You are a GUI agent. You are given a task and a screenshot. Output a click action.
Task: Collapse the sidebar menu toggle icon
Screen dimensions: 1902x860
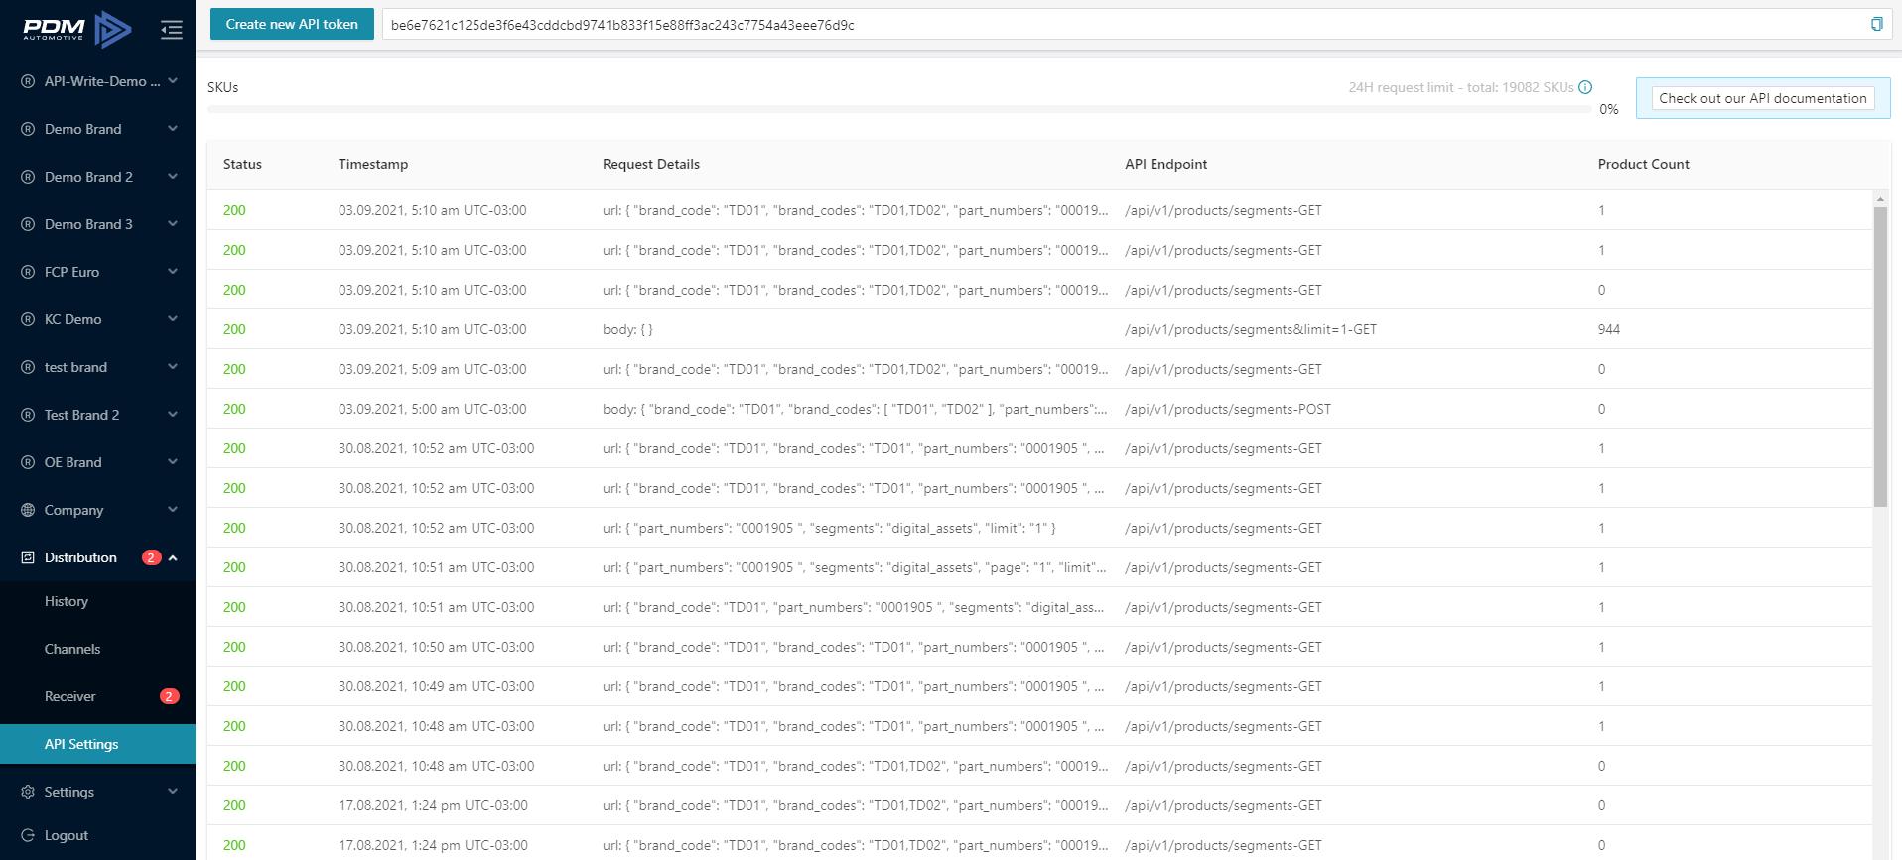coord(172,31)
